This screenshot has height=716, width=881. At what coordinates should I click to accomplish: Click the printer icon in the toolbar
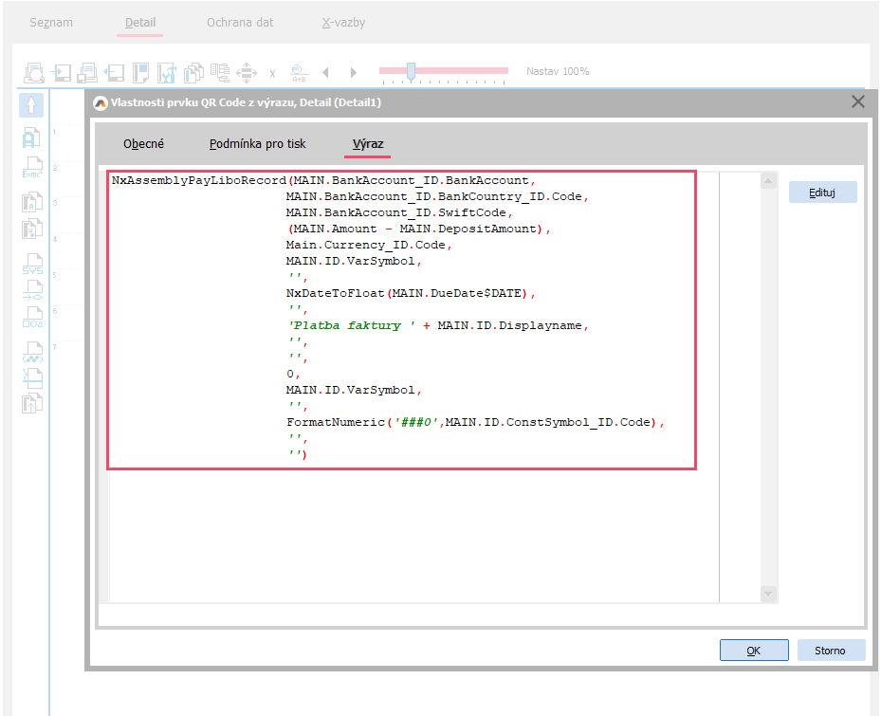point(87,72)
